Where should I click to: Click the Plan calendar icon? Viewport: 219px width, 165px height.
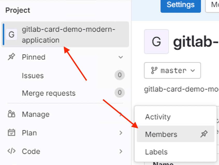(12, 133)
